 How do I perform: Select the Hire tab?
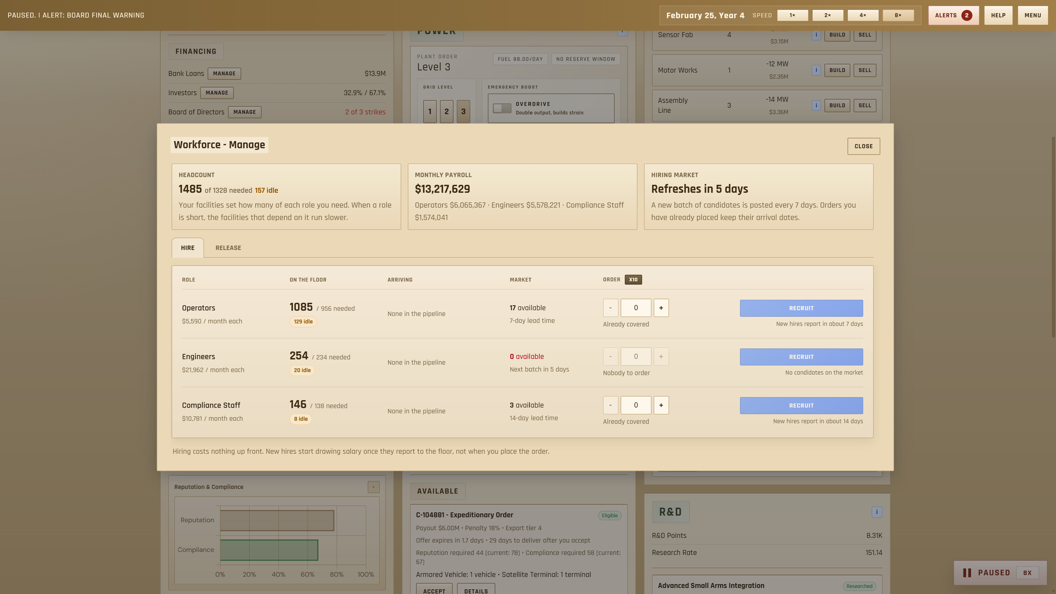click(x=188, y=248)
